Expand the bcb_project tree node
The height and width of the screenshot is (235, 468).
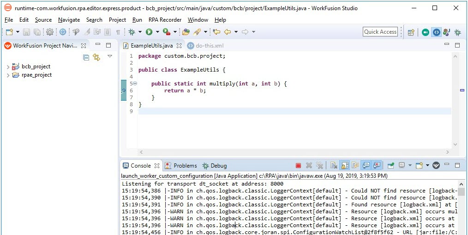coord(8,67)
